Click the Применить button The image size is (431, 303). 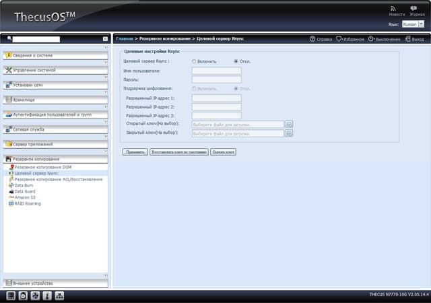[x=135, y=152]
